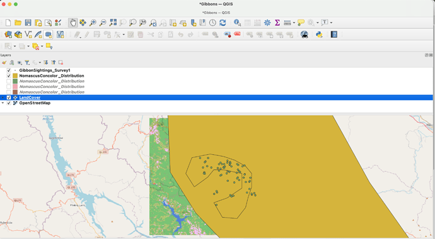
Task: Click the yellow NomascusConcolor_Distribution color swatch
Action: click(15, 76)
